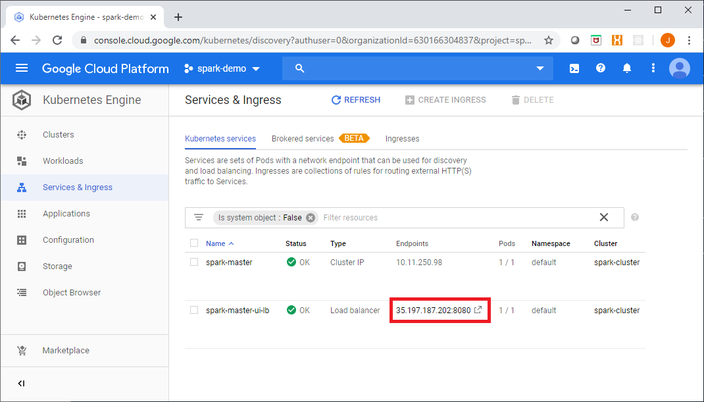Click the Endpoints column header

(x=412, y=243)
